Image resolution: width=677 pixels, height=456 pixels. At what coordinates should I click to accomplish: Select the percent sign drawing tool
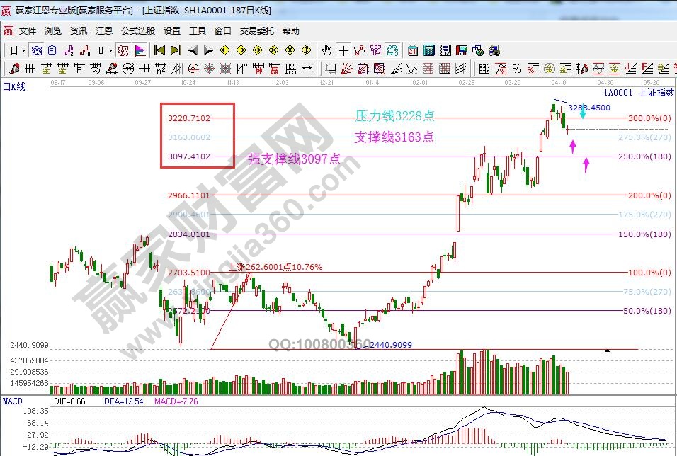517,69
